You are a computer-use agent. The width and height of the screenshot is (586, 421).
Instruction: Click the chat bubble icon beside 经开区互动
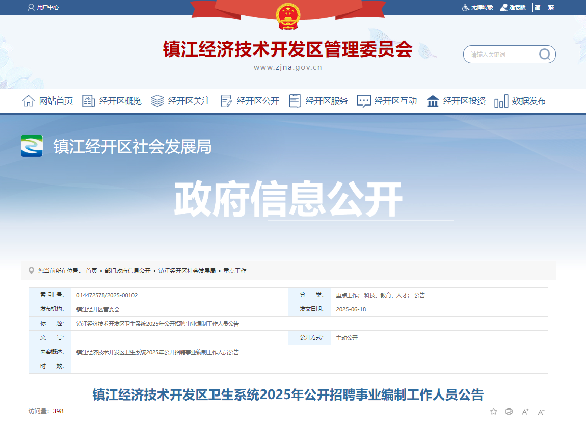point(364,101)
